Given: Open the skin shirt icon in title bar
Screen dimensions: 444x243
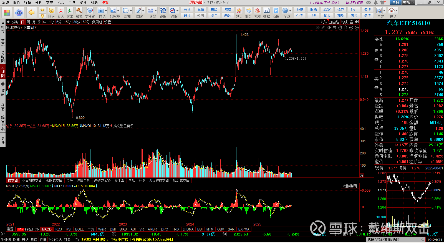Looking at the screenshot, I should click(383, 2).
